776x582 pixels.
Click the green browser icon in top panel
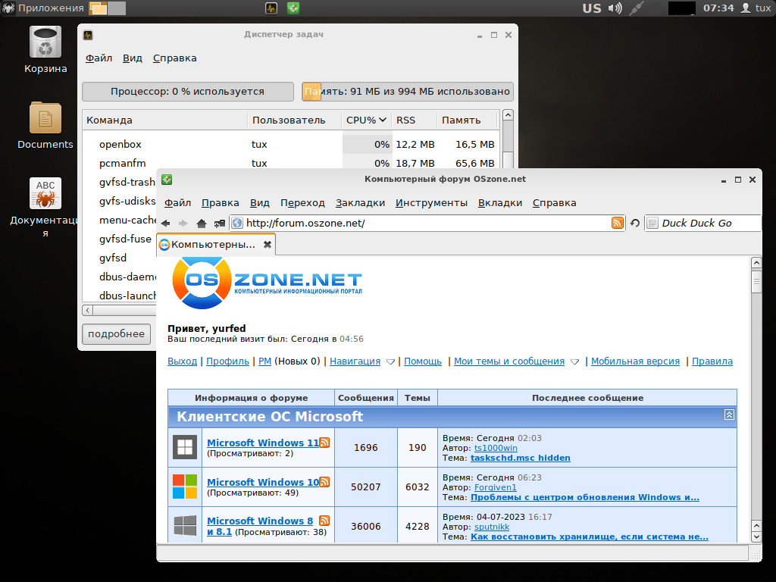click(x=293, y=8)
